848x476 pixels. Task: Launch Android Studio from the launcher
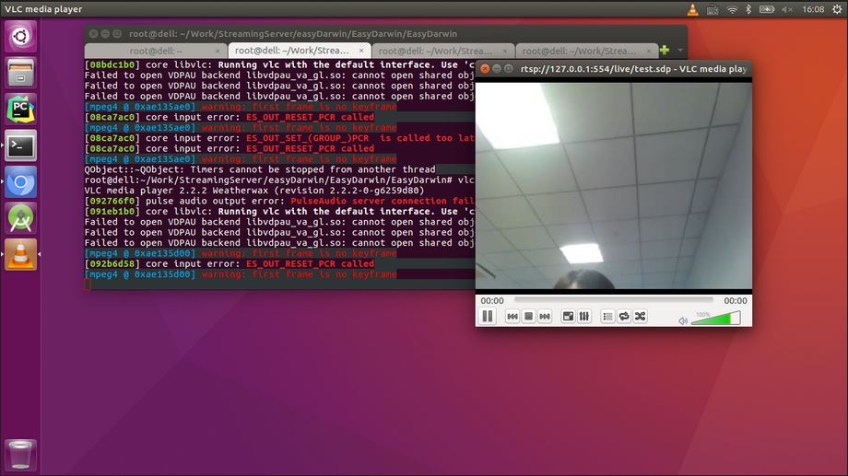tap(20, 218)
